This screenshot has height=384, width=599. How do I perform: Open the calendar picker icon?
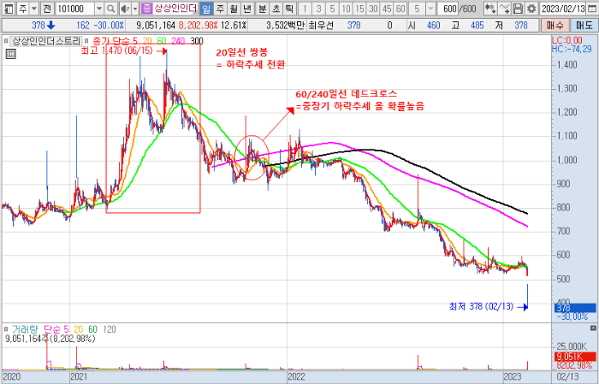[x=592, y=9]
